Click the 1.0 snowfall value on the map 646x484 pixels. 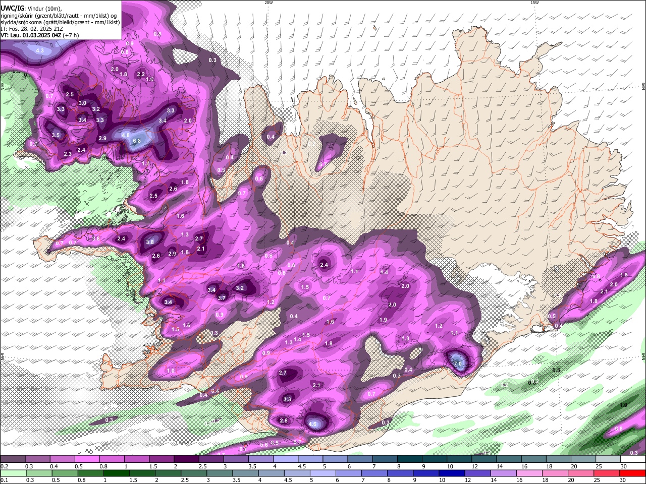[171, 371]
